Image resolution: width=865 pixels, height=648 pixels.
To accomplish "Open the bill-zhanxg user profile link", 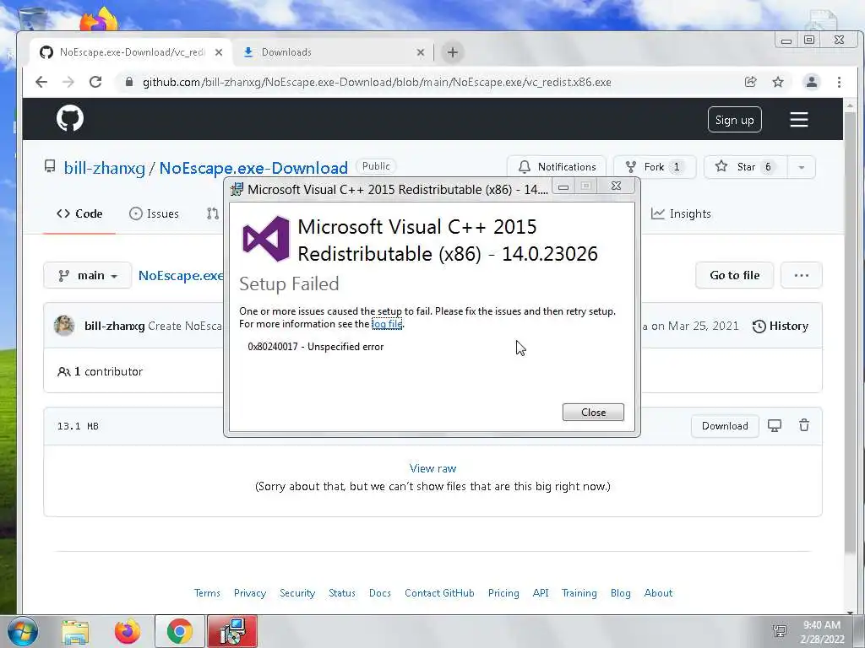I will [x=104, y=168].
